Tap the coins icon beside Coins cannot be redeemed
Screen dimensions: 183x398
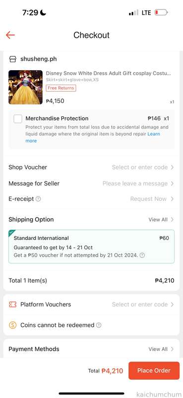[13, 325]
